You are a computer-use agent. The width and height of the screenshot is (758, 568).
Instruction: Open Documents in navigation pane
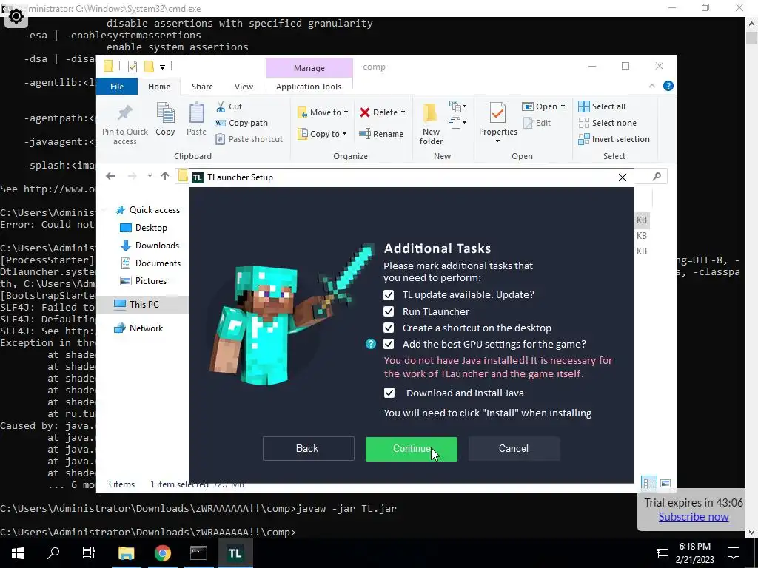[150, 263]
